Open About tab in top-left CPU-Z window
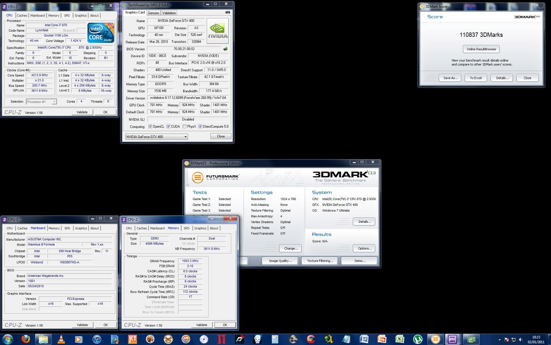The image size is (551, 345). pos(94,15)
